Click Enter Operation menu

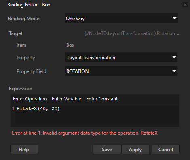(x=30, y=99)
